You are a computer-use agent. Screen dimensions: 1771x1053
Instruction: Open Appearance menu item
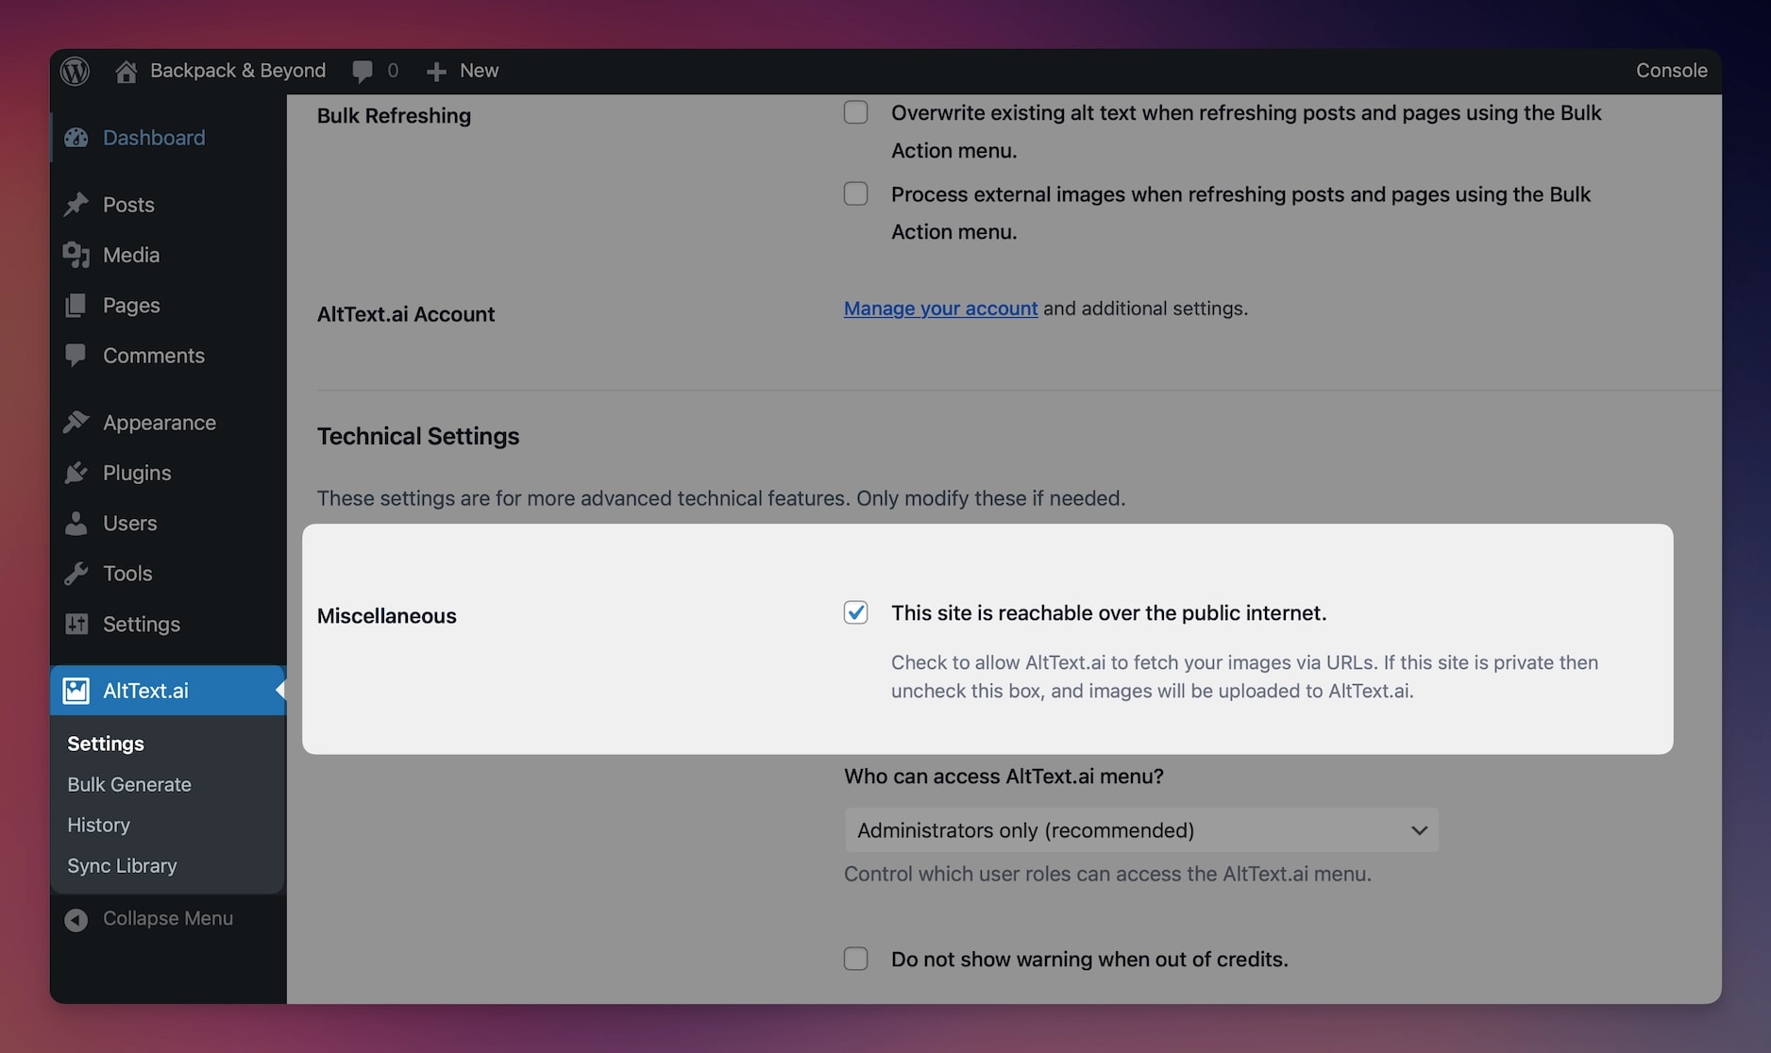point(168,423)
